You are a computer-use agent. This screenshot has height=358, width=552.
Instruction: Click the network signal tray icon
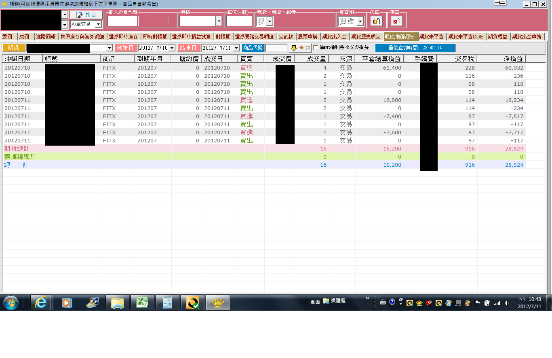pyautogui.click(x=497, y=303)
